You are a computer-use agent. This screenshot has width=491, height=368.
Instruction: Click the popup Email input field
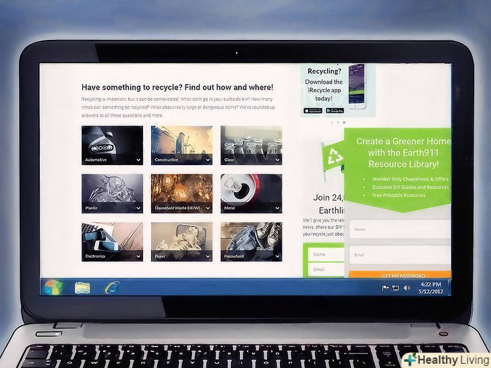(x=400, y=255)
